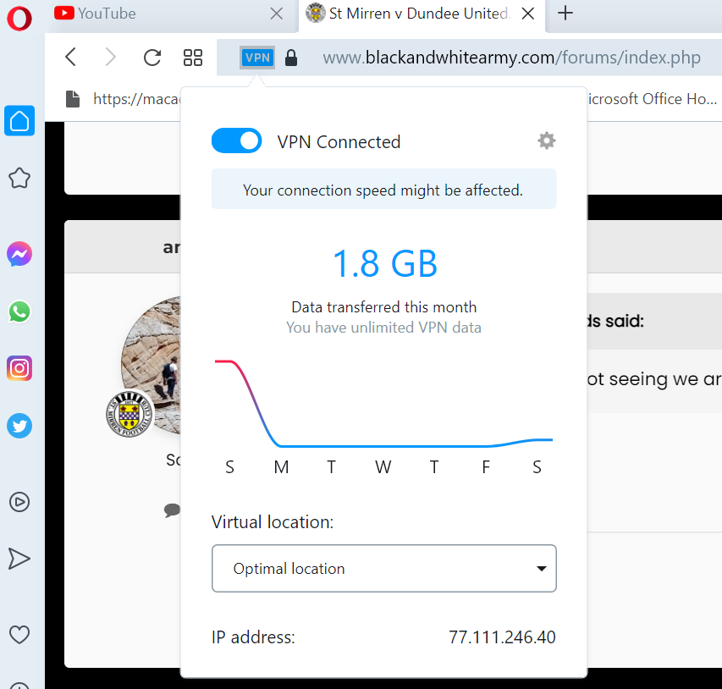Click the VPN badge in address bar

point(257,58)
